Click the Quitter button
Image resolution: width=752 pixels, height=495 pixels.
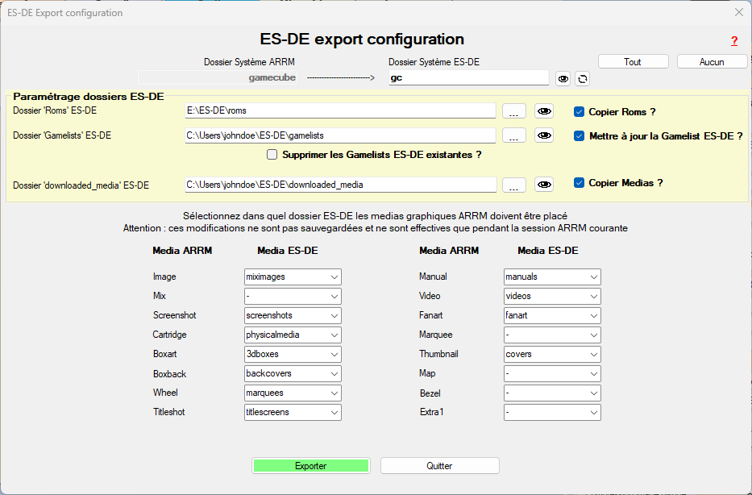click(439, 466)
